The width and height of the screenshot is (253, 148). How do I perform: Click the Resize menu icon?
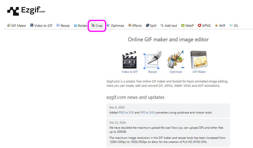[x=58, y=25]
